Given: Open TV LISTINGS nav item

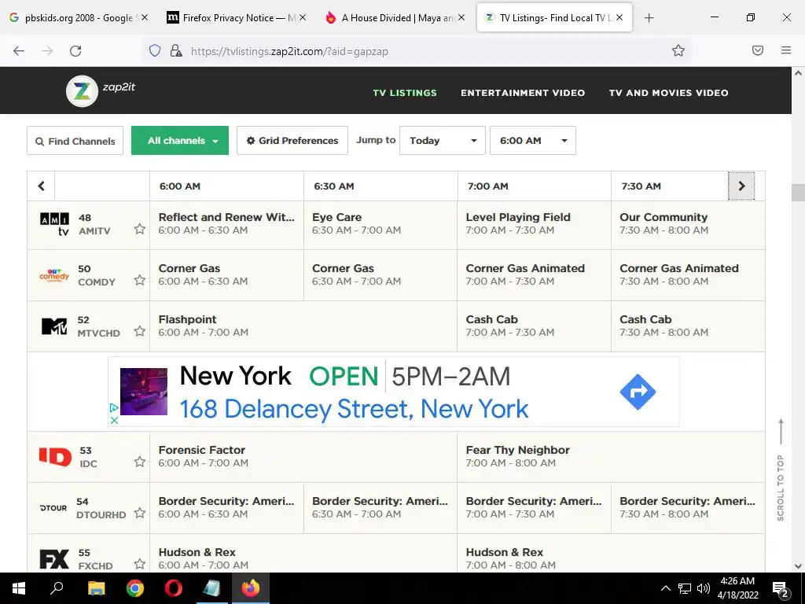Looking at the screenshot, I should pyautogui.click(x=405, y=93).
